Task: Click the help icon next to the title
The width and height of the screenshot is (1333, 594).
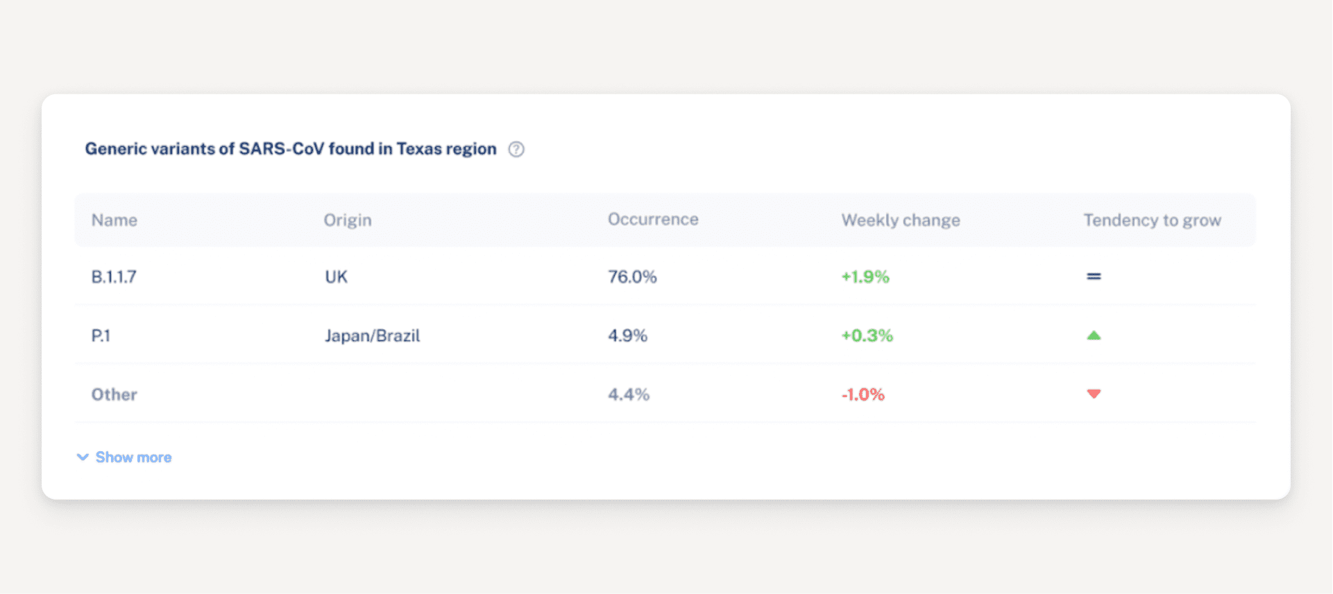Action: point(516,150)
